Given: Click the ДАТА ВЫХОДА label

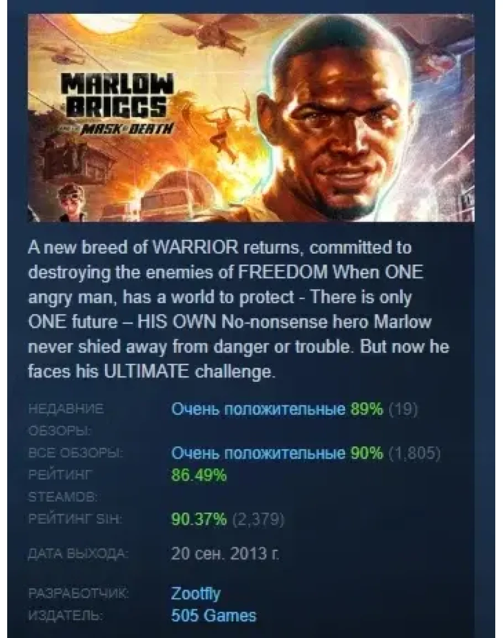Looking at the screenshot, I should (78, 554).
